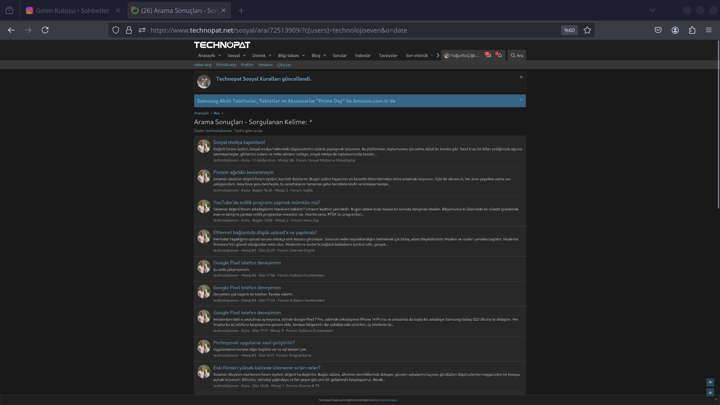This screenshot has height=405, width=720.
Task: Expand the Sosyal menu dropdown arrow
Action: click(244, 55)
